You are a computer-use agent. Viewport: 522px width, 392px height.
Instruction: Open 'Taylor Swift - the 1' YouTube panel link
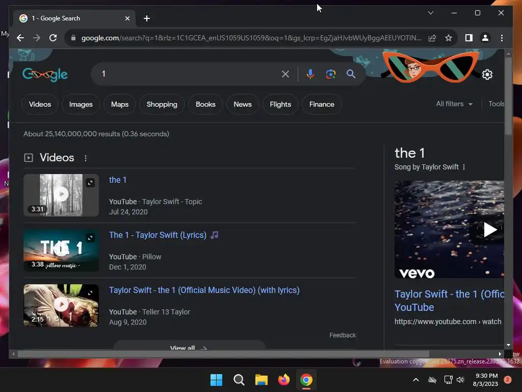[x=449, y=300]
